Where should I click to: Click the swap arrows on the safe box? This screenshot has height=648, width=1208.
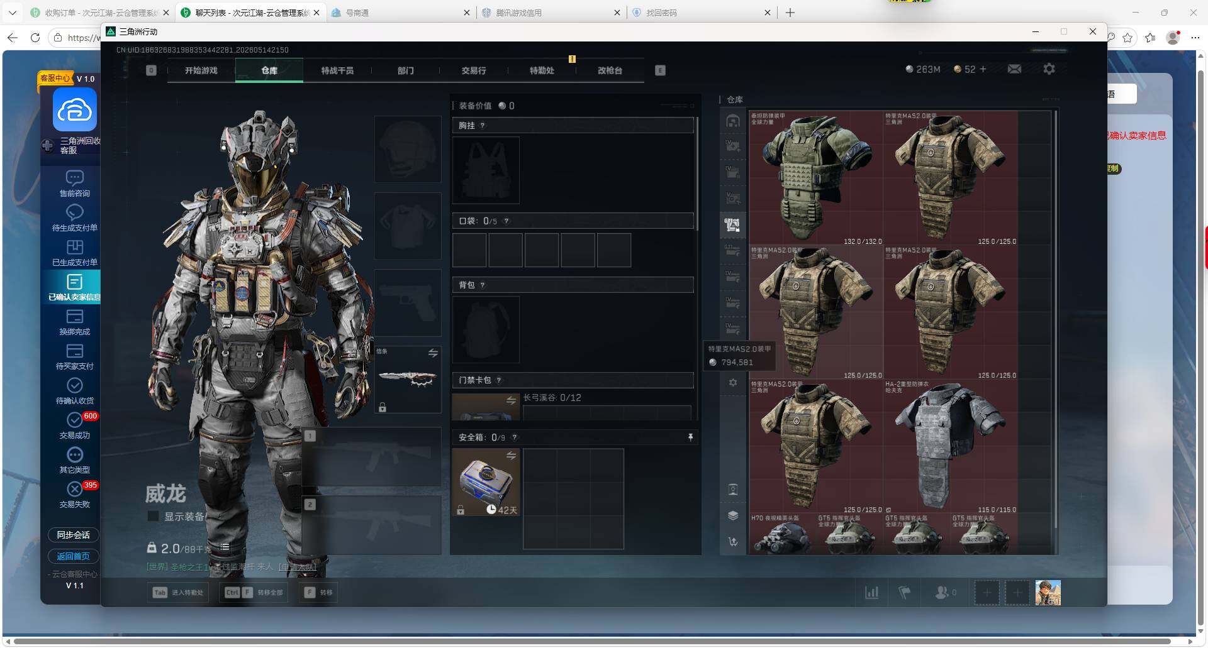[511, 455]
